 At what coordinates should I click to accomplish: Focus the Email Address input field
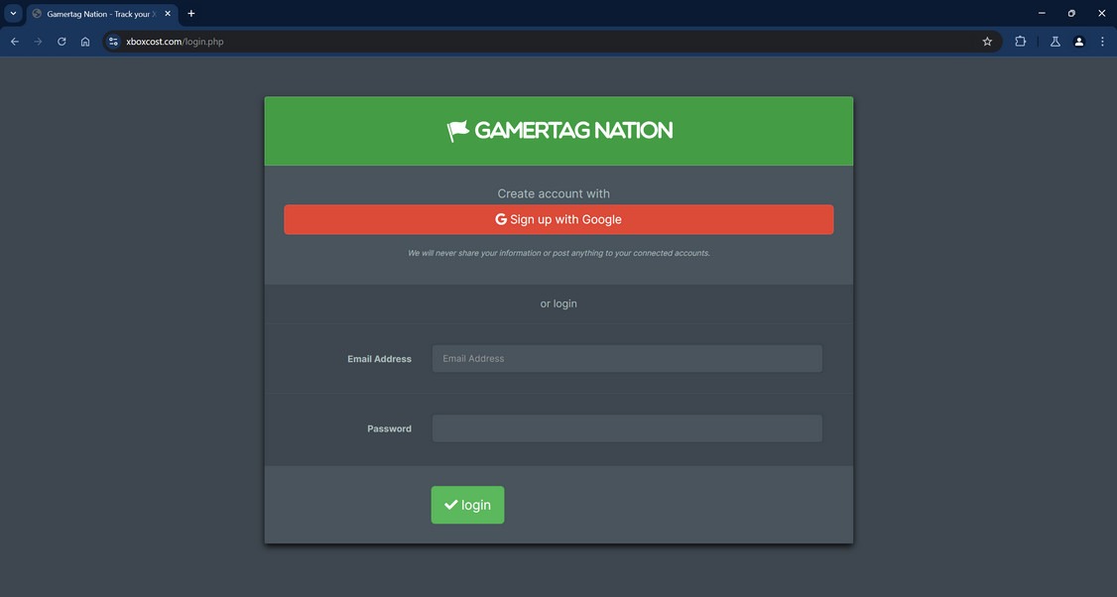(627, 358)
